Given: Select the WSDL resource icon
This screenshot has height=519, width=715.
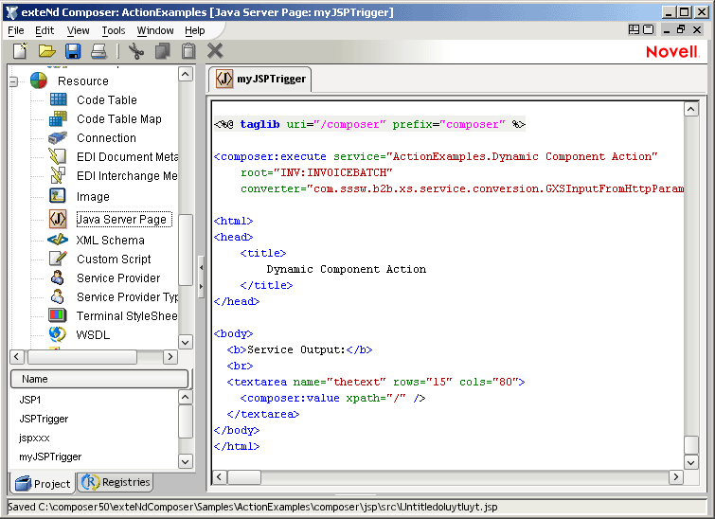Looking at the screenshot, I should [59, 334].
